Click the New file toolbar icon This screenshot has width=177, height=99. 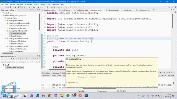(x=2, y=7)
